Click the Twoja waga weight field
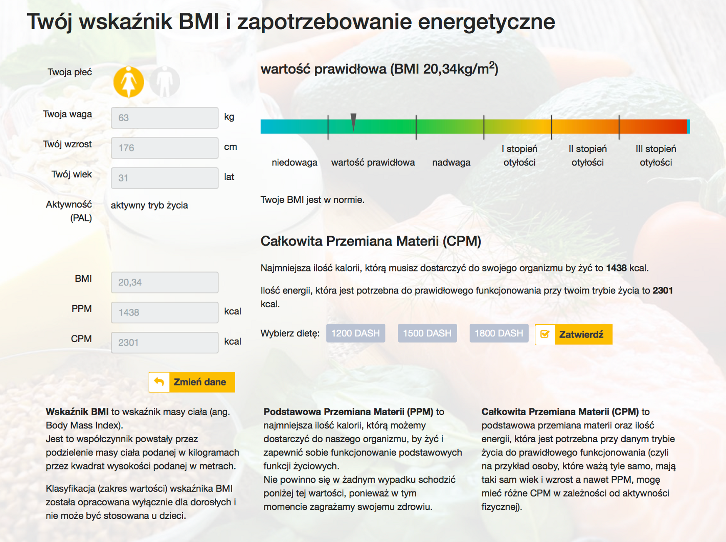 tap(164, 118)
